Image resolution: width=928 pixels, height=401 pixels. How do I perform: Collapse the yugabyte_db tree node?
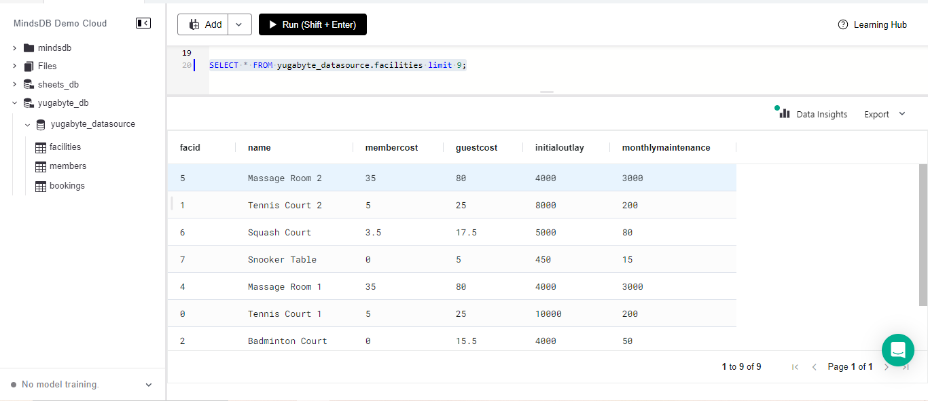[x=14, y=102]
